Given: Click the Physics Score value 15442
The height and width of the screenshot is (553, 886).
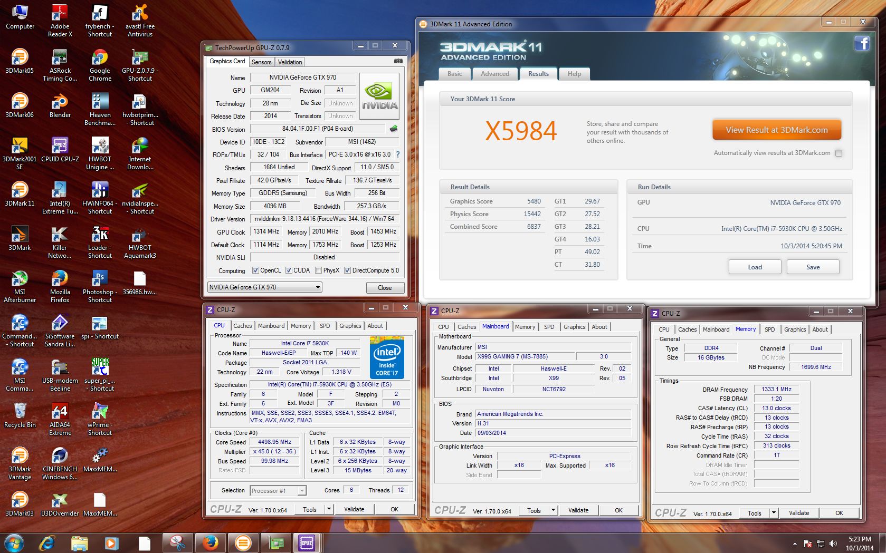Looking at the screenshot, I should click(532, 214).
